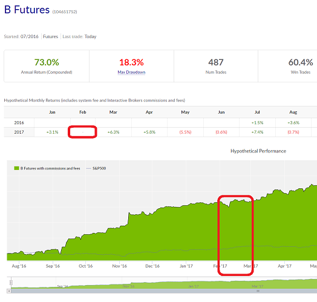
Task: Click the Jan column header
Action: click(x=52, y=112)
